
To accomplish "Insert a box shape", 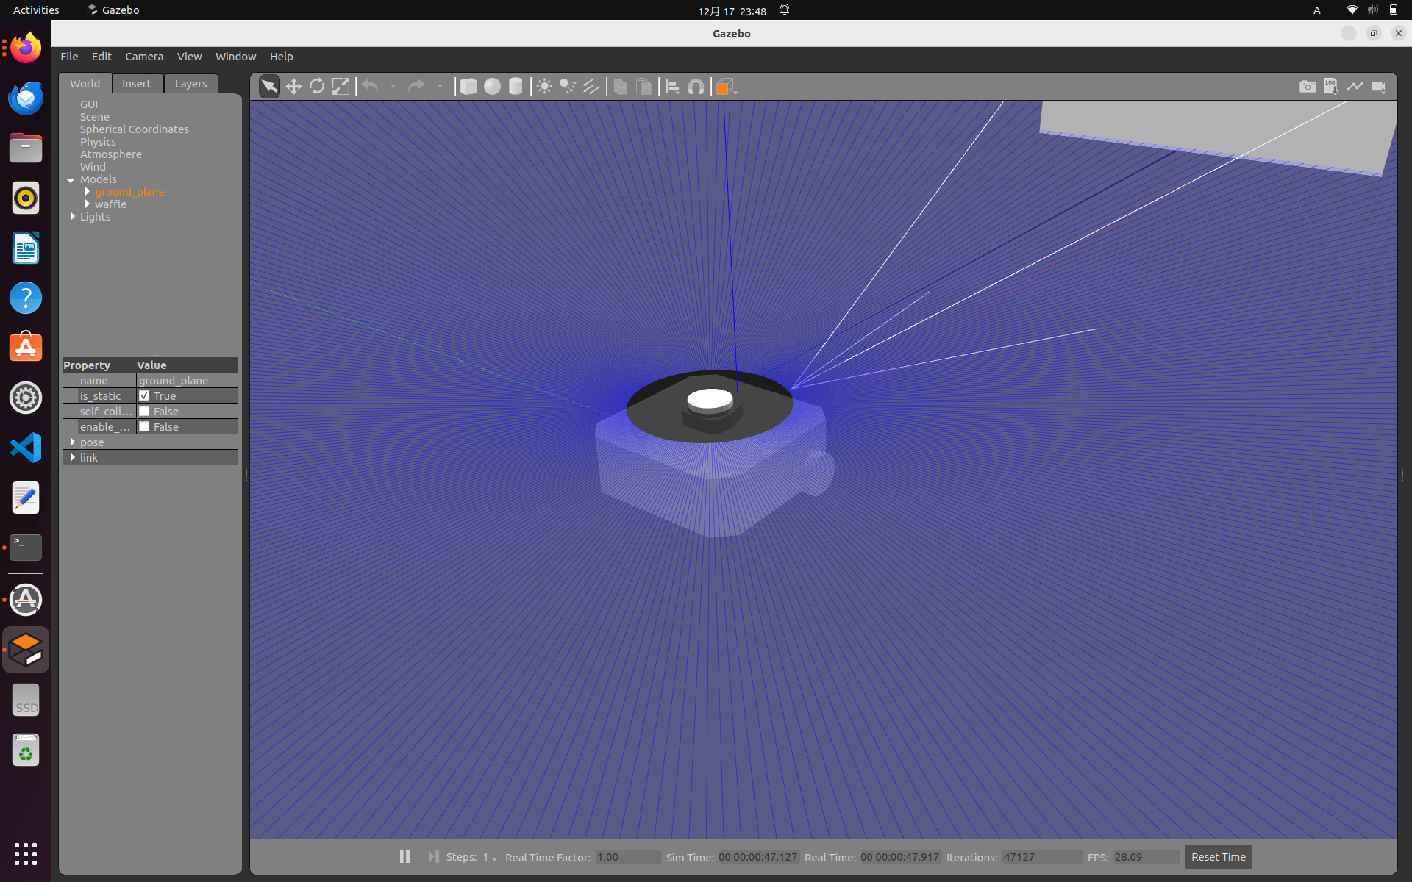I will 468,87.
